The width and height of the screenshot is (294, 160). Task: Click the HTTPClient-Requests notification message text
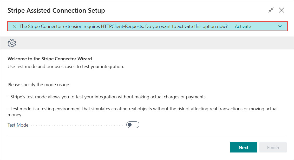pos(123,26)
